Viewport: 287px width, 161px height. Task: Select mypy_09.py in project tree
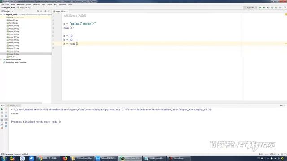13,43
